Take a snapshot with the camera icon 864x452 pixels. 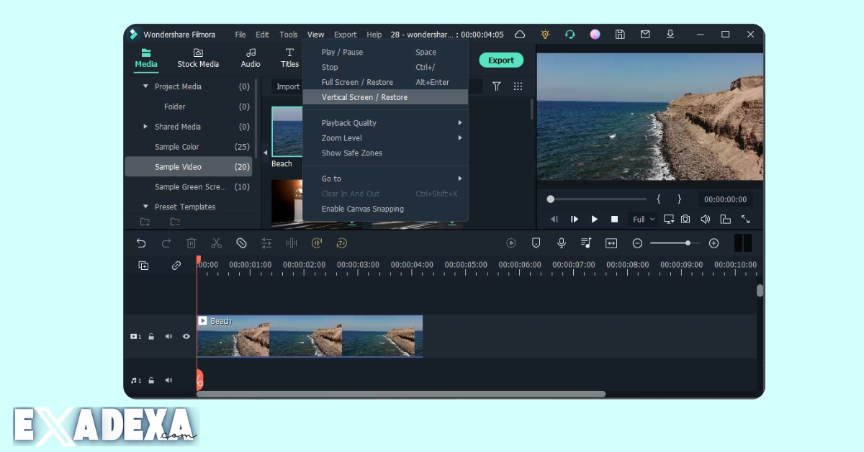point(685,219)
